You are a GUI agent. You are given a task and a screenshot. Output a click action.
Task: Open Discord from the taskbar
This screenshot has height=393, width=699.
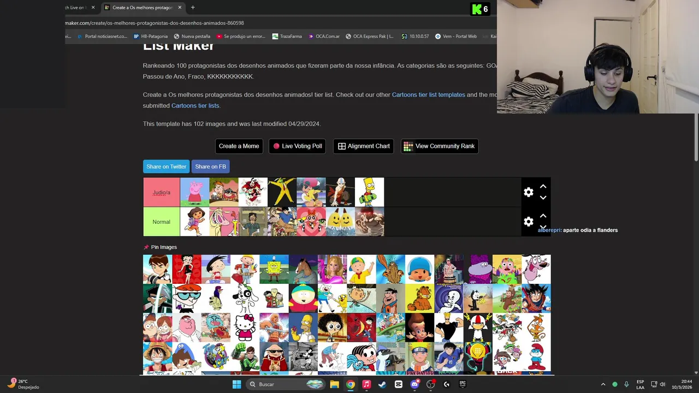pyautogui.click(x=414, y=384)
